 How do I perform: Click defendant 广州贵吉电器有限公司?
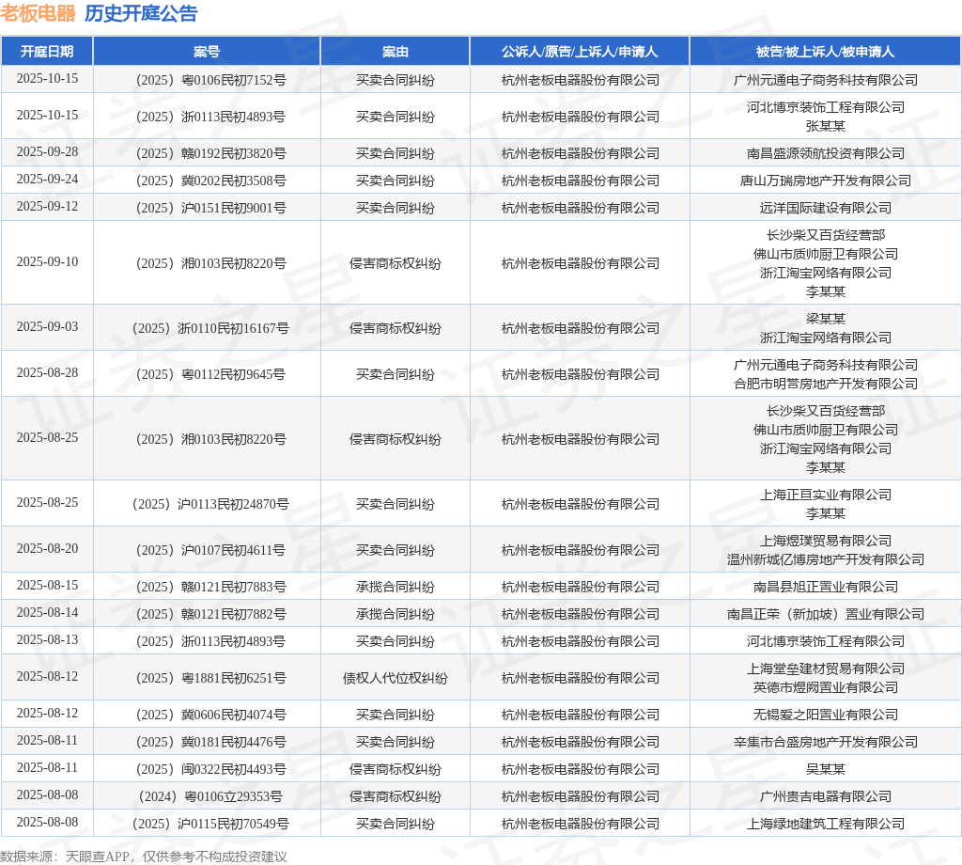[x=826, y=797]
